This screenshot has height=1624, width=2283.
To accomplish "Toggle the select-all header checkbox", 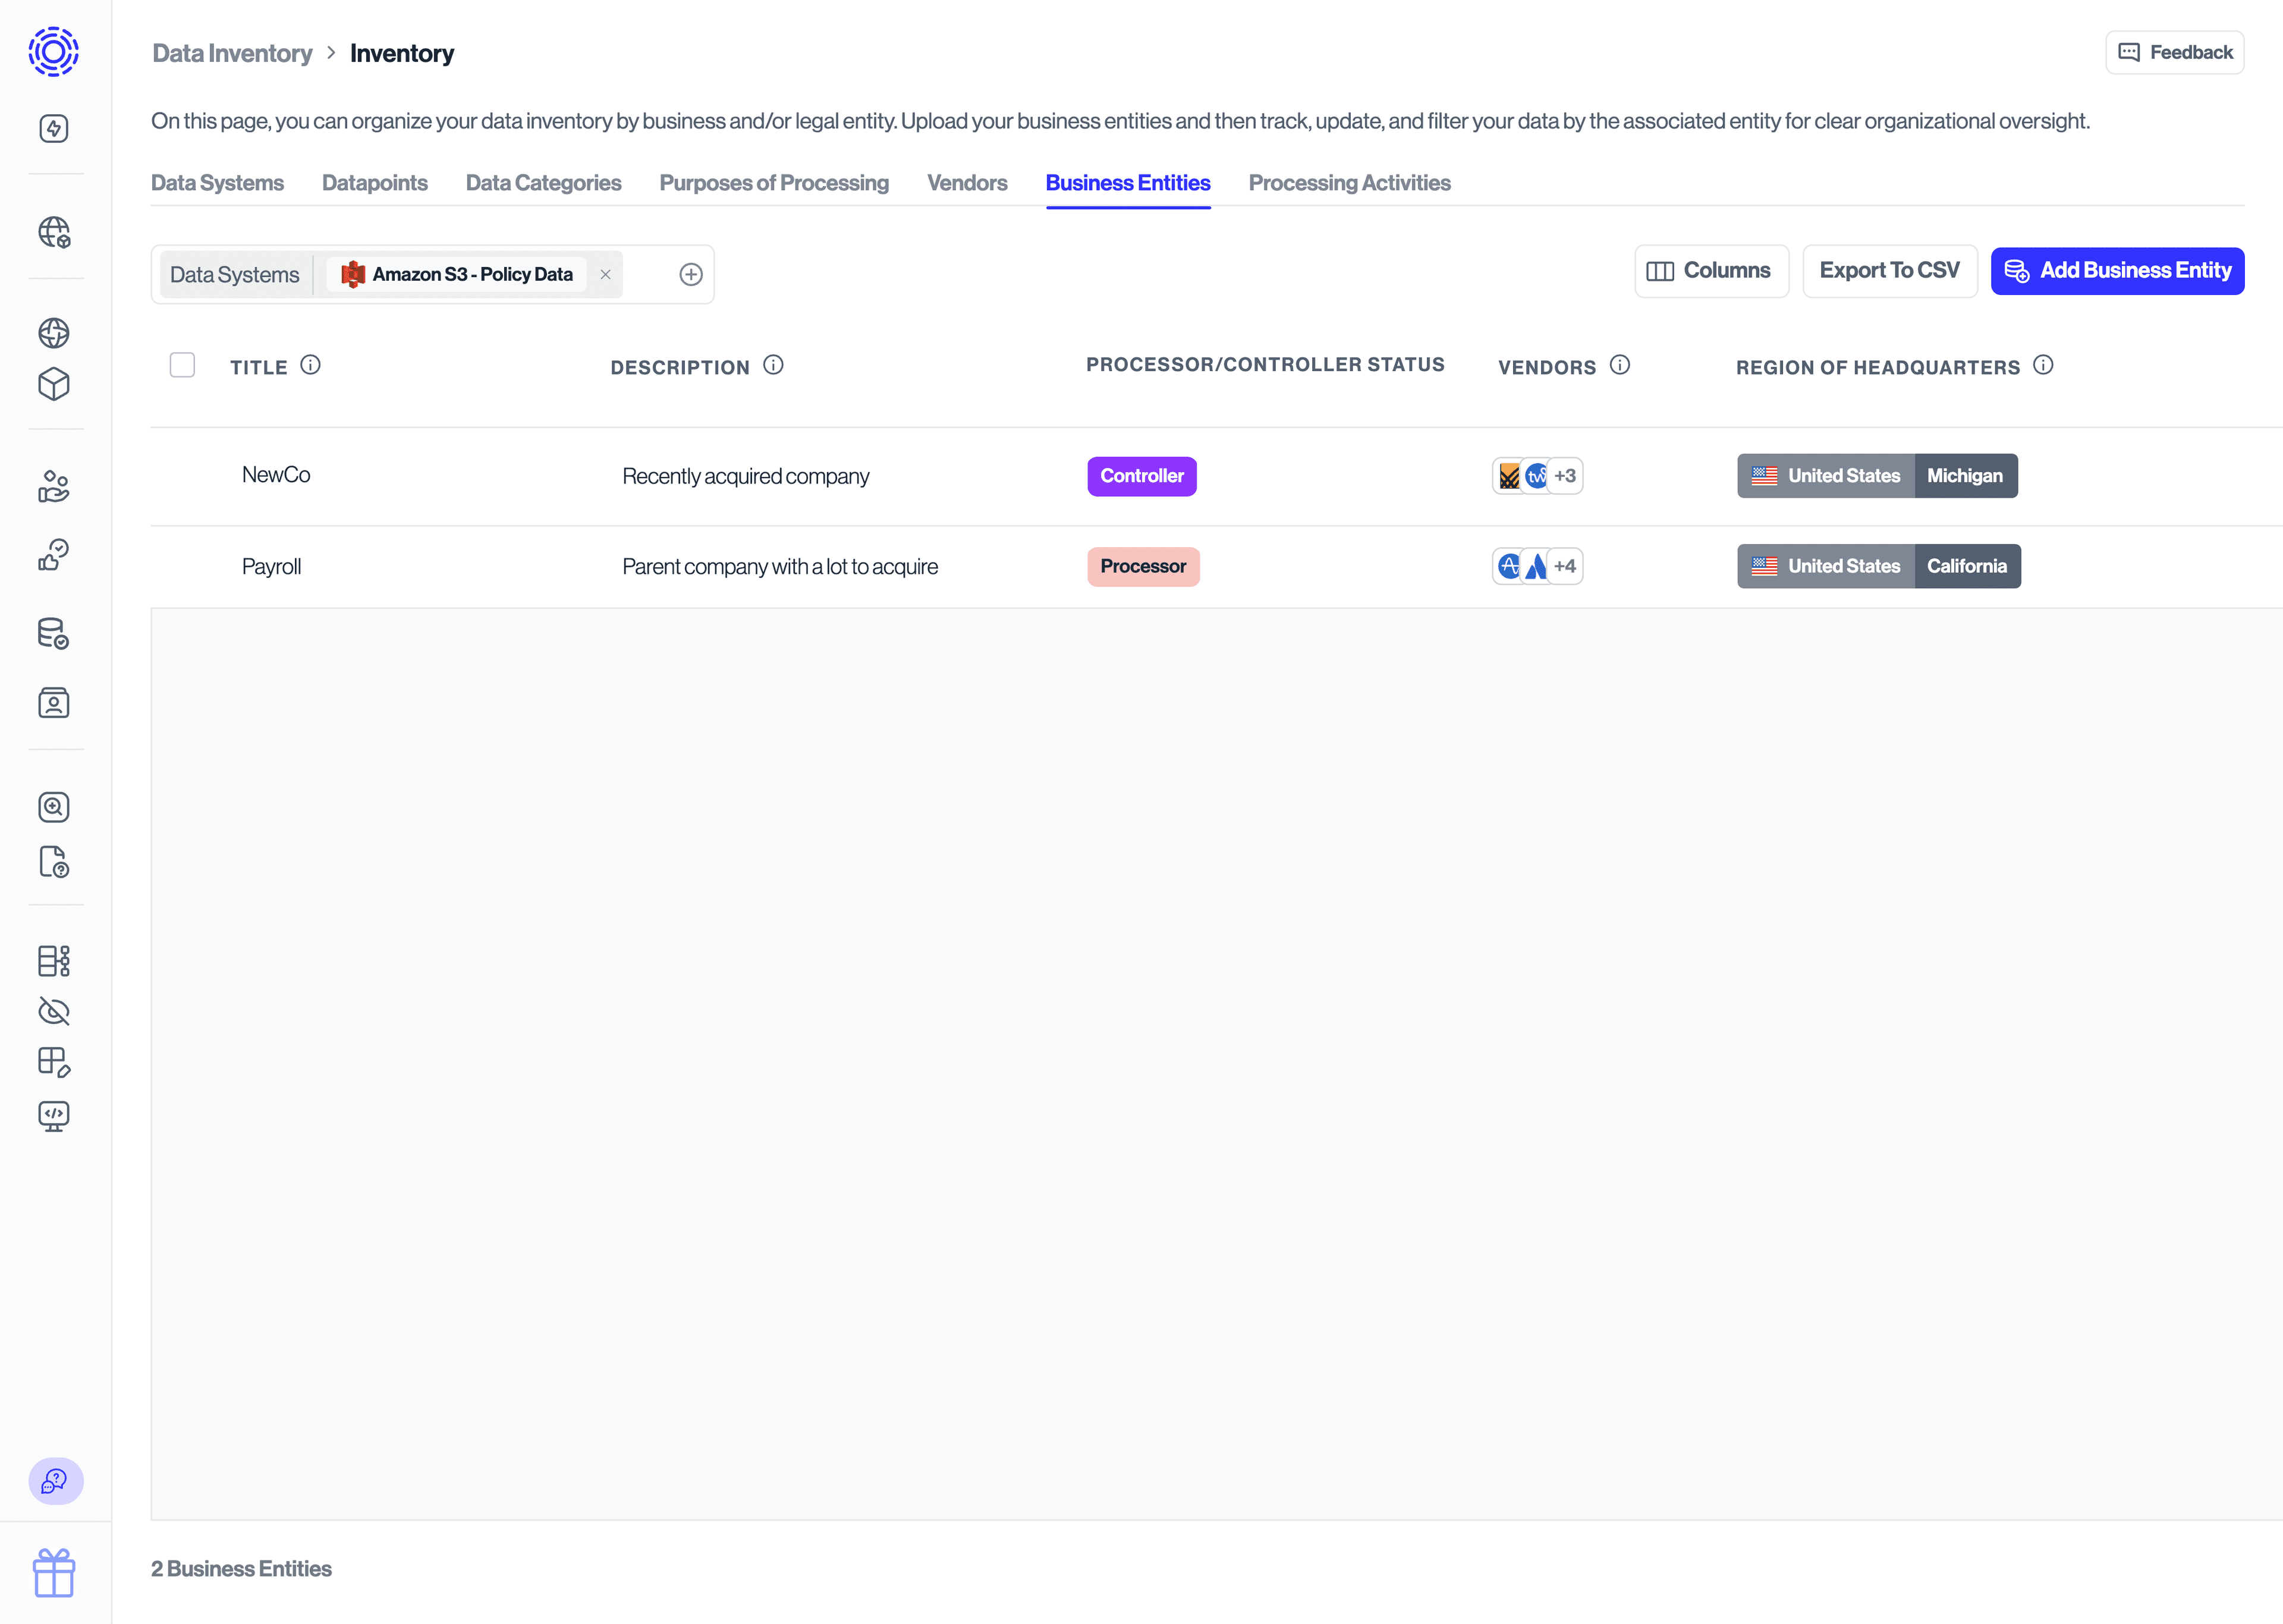I will 182,365.
